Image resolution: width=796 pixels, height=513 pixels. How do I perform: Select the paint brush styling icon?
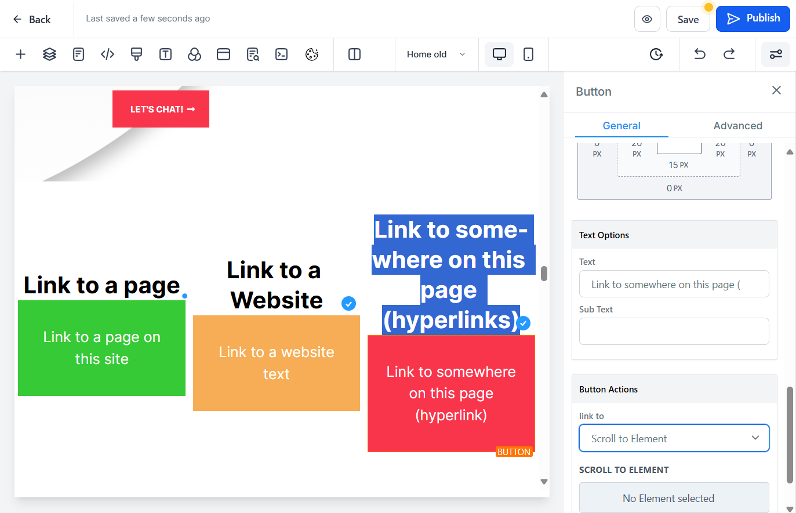point(136,54)
